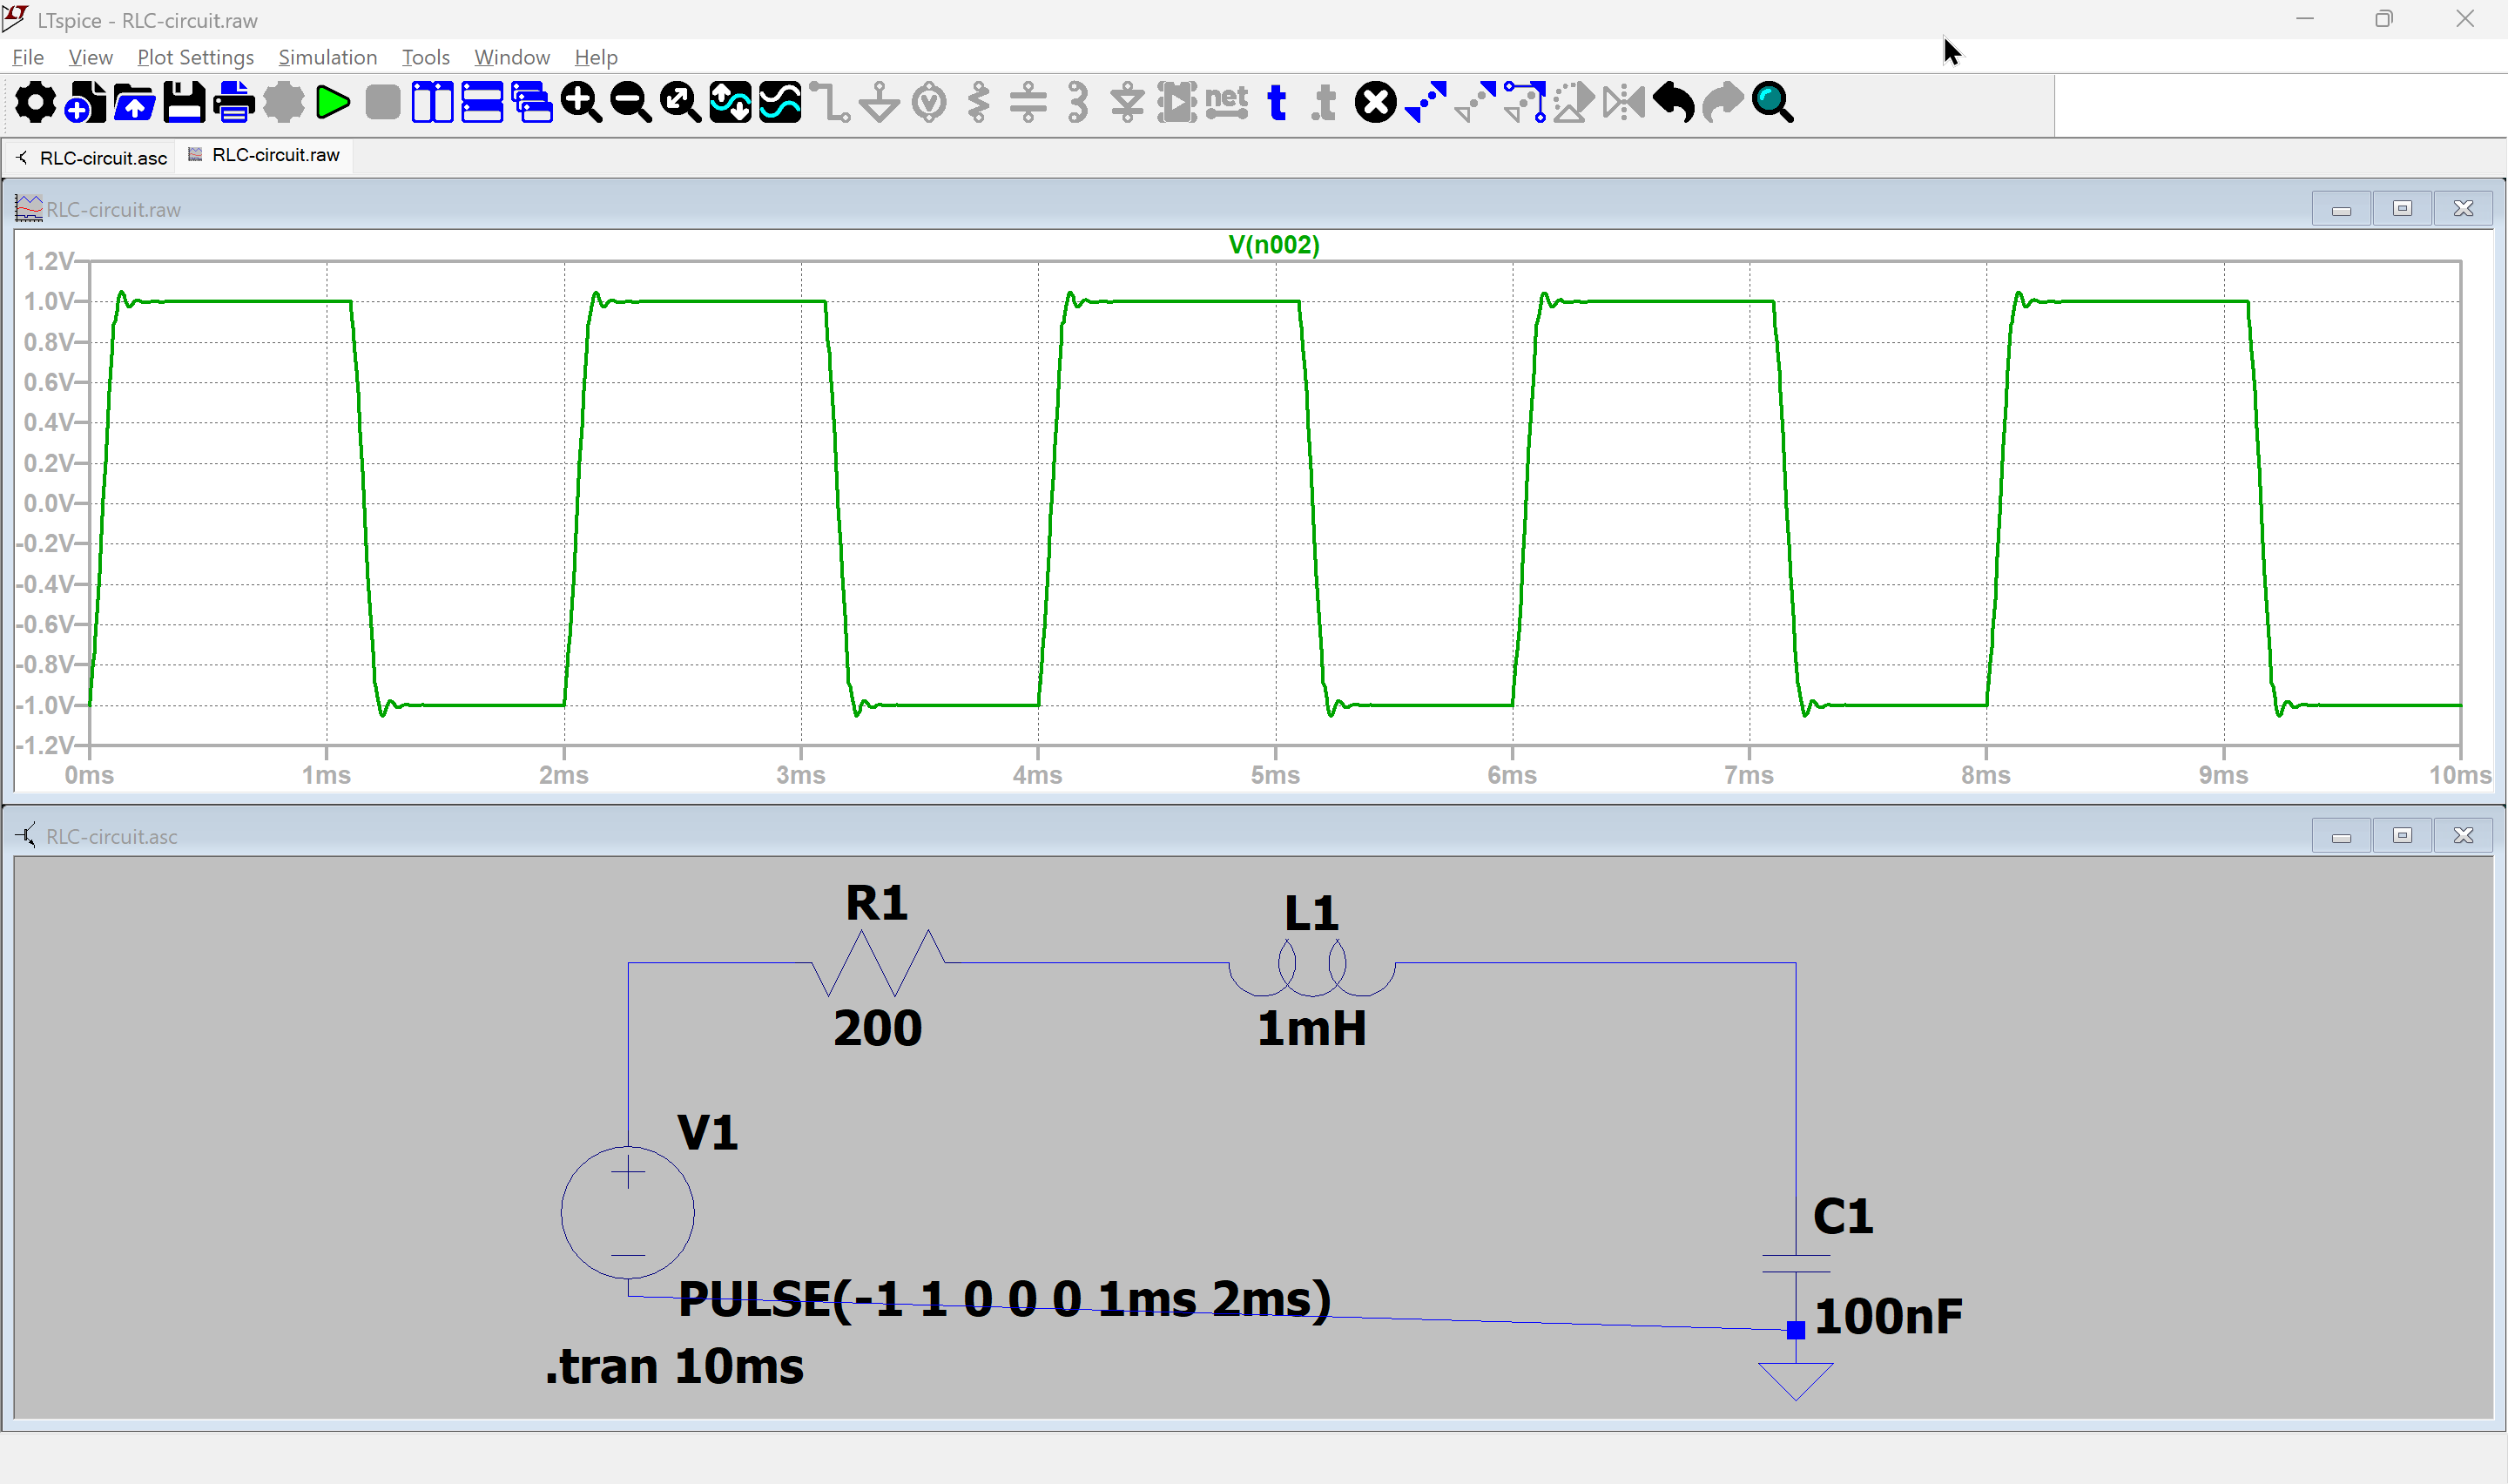Click the R1 resistor symbol in schematic
The height and width of the screenshot is (1484, 2508).
pos(878,963)
